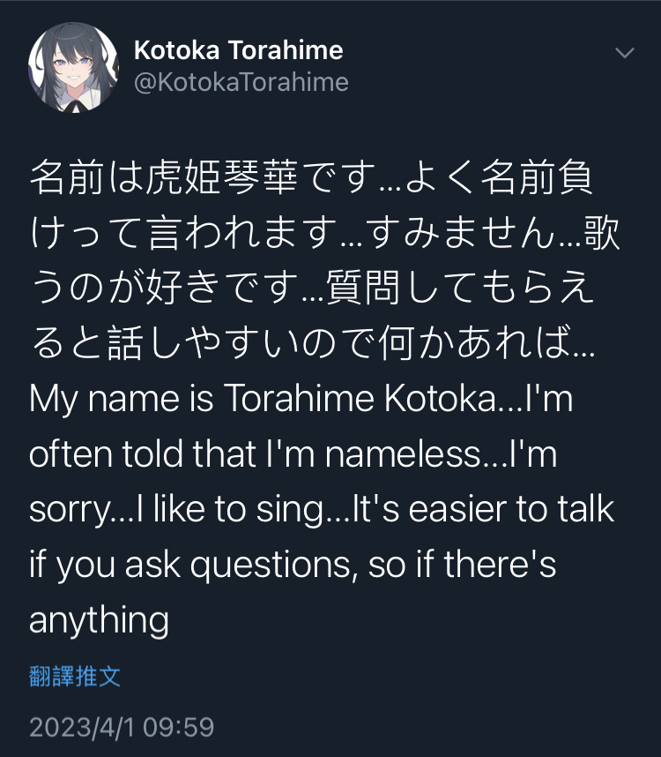
Task: Select the Japanese line starting 名前は虎姫琴華
Action: pos(311,176)
